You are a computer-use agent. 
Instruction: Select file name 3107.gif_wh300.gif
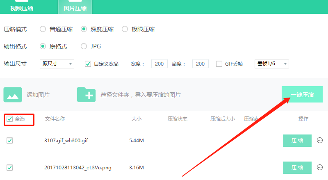(66, 141)
